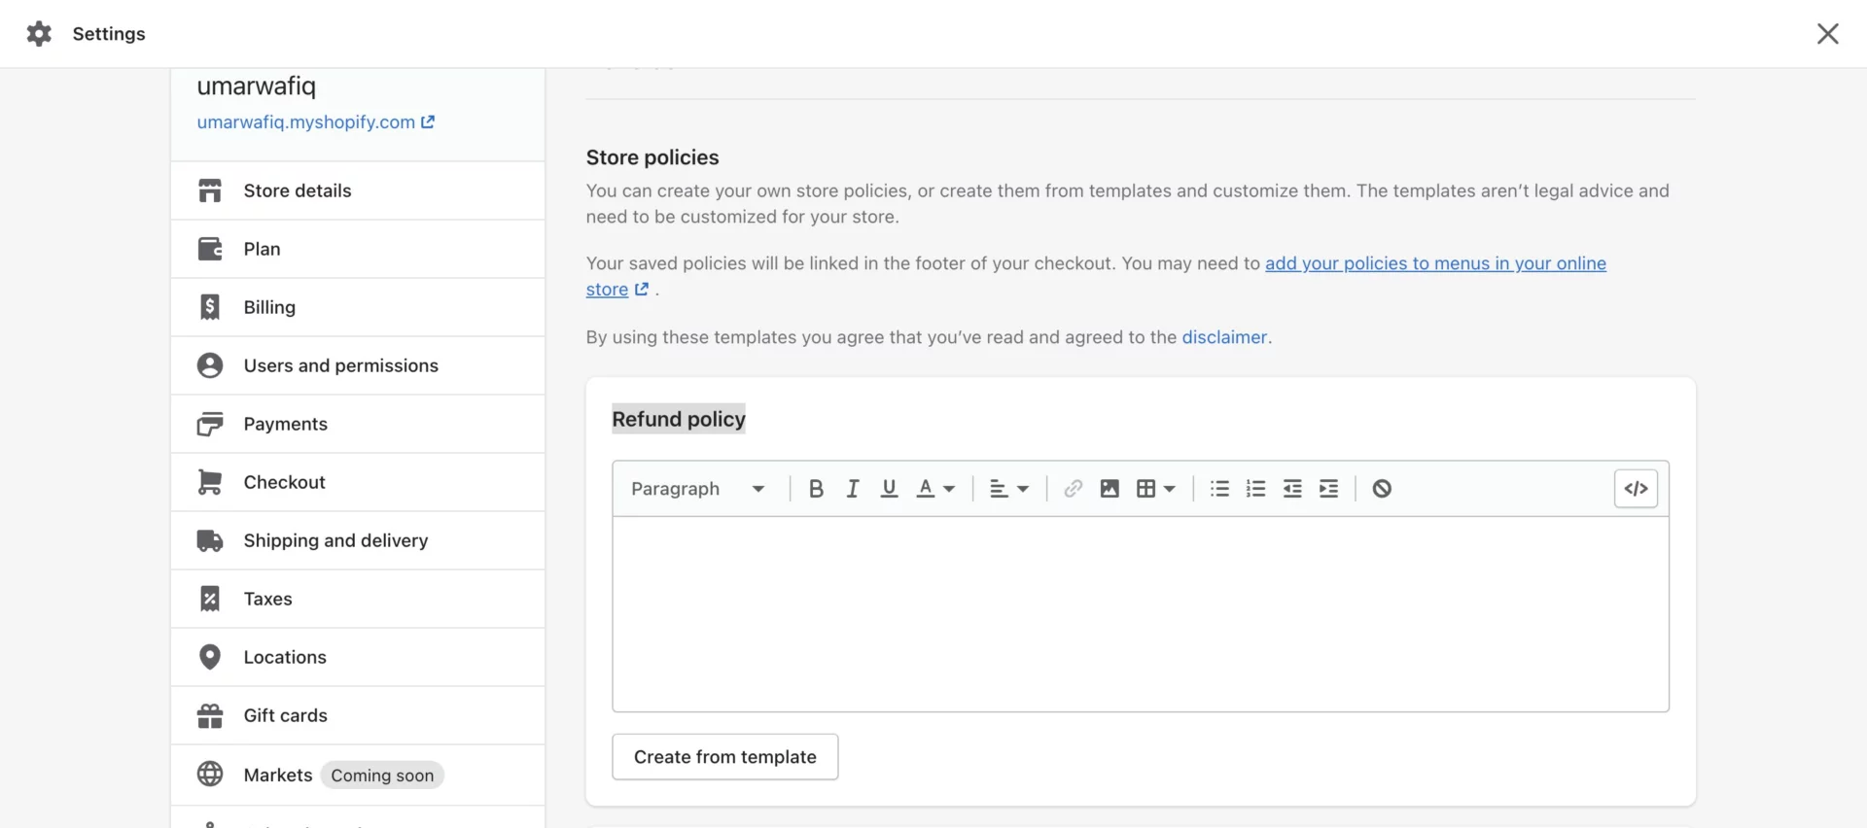
Task: Clear formatting in the editor
Action: click(1382, 489)
